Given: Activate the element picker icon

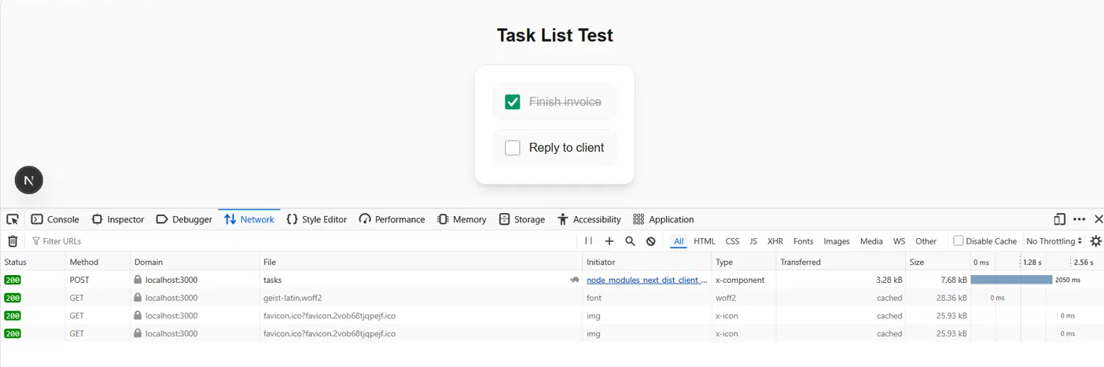Looking at the screenshot, I should click(x=13, y=219).
